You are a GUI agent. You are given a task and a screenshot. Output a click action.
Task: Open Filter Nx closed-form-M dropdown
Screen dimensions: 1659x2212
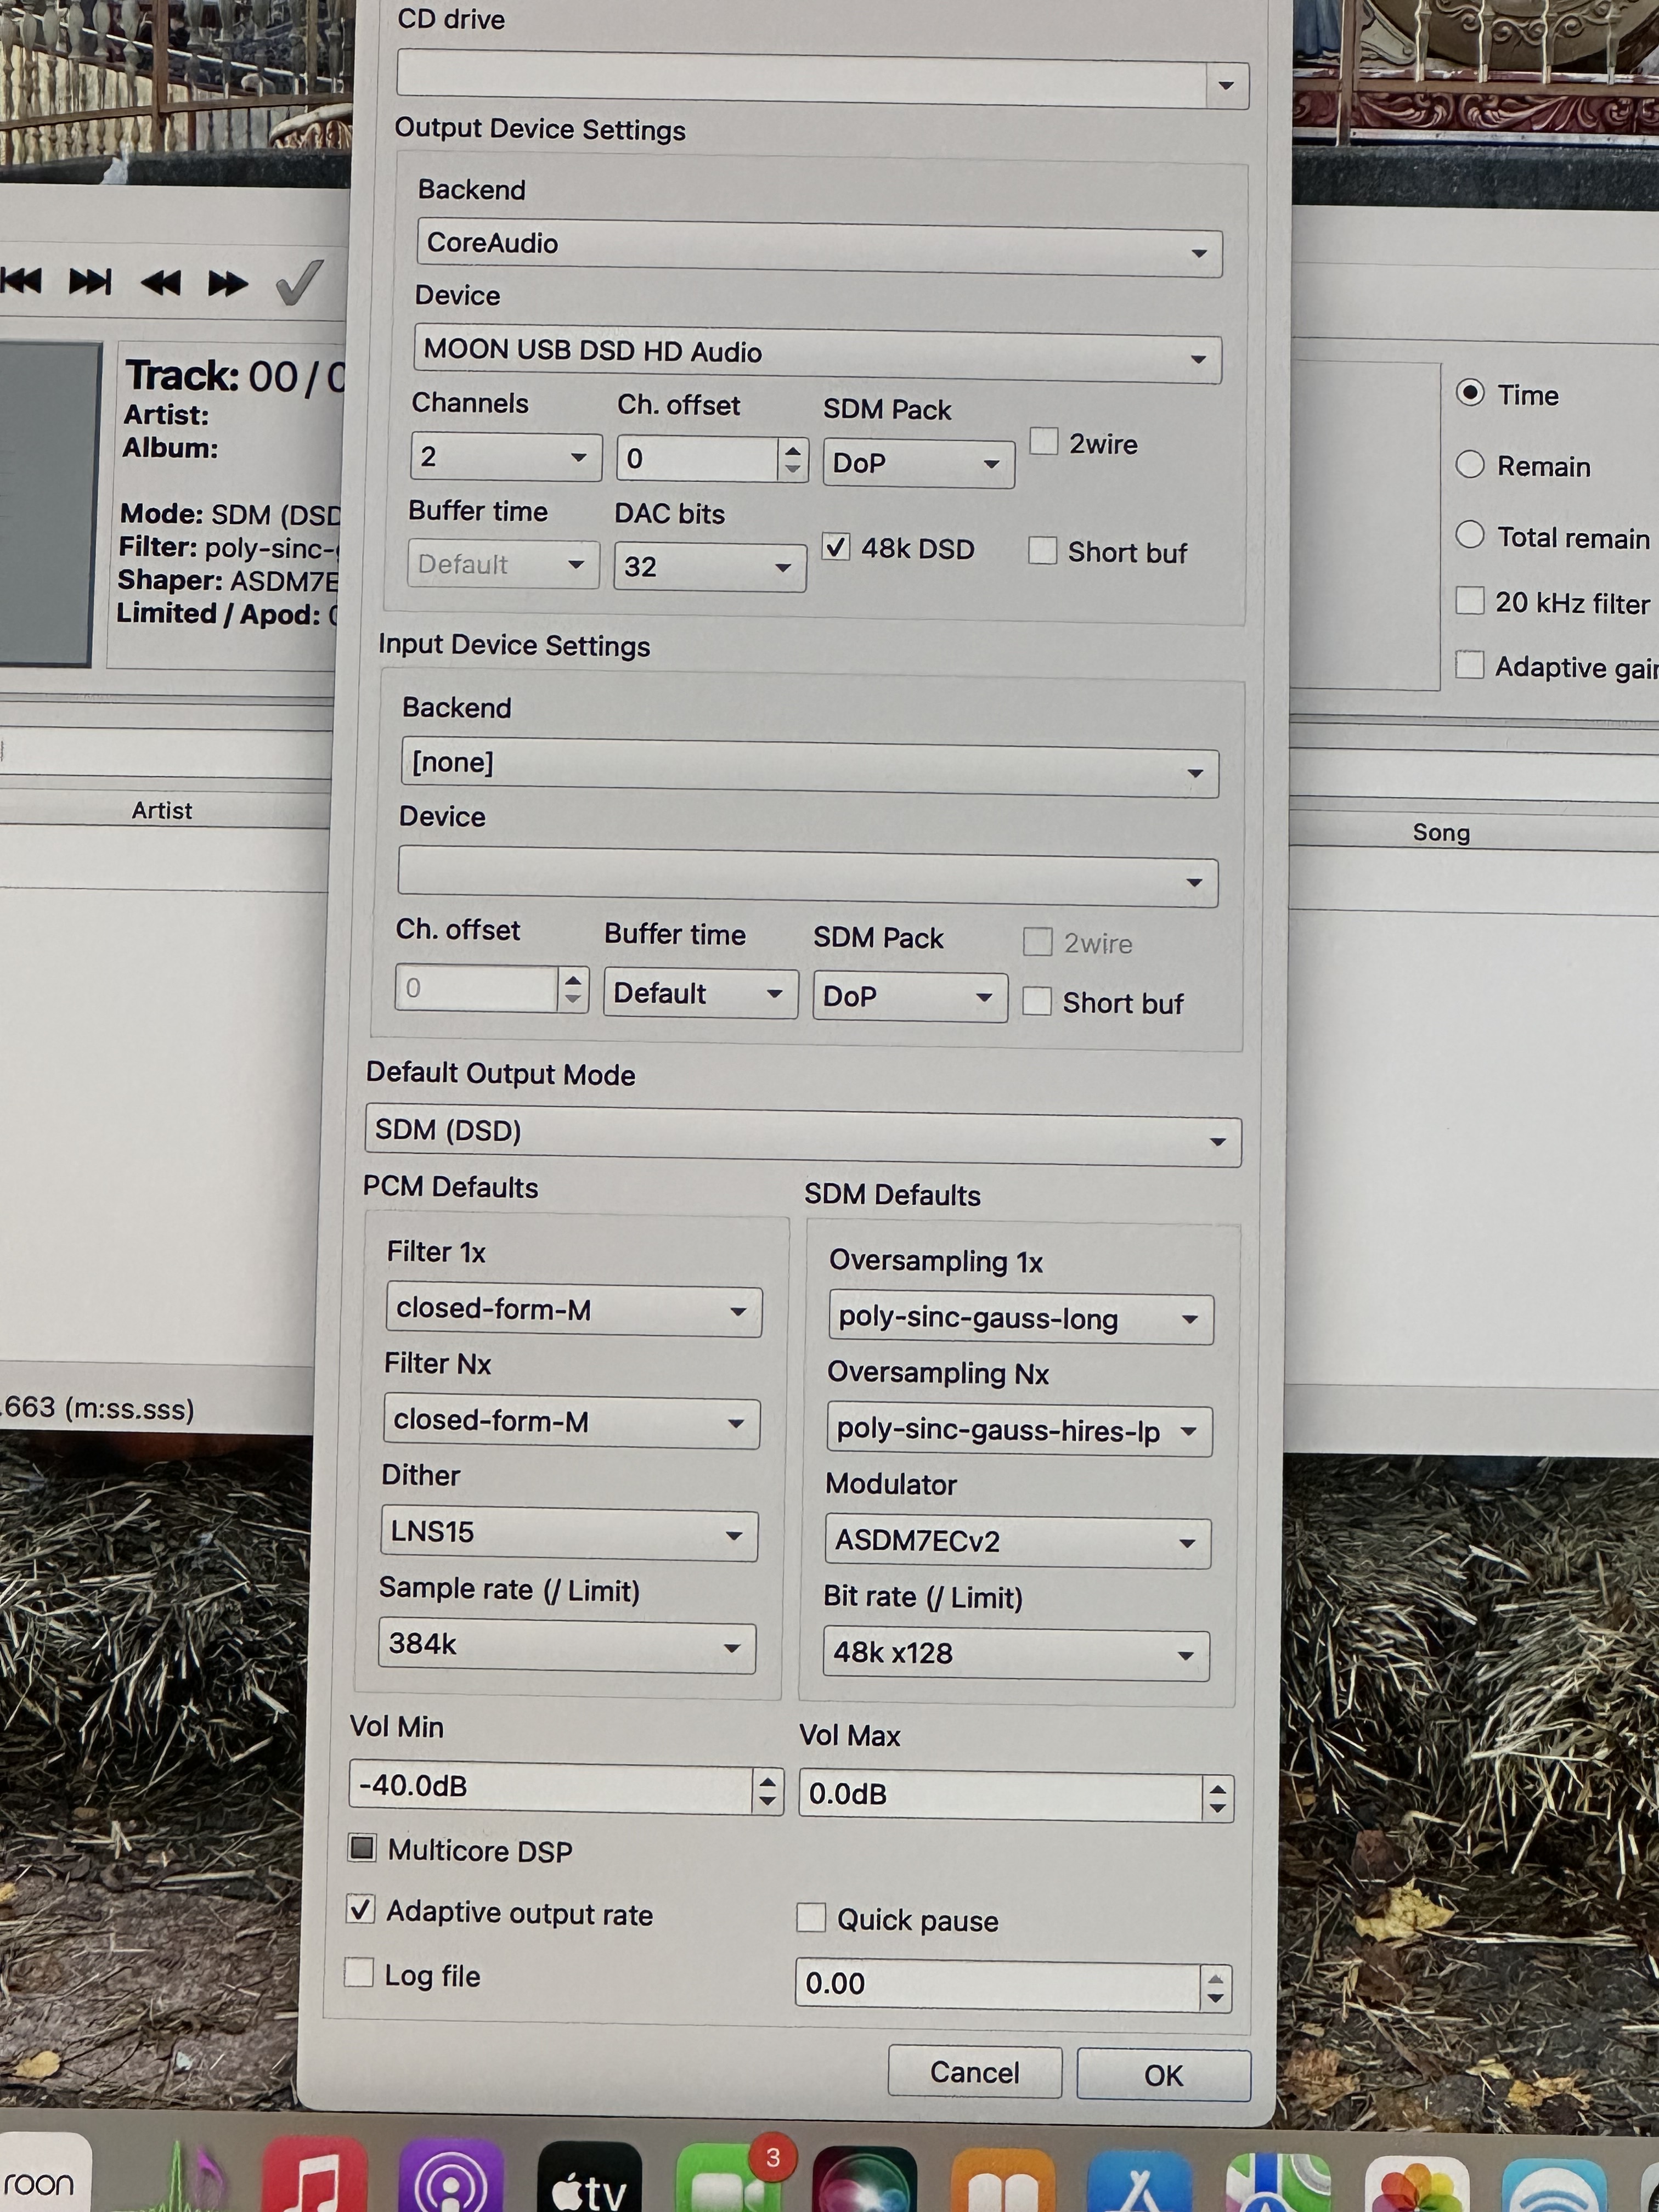tap(572, 1422)
